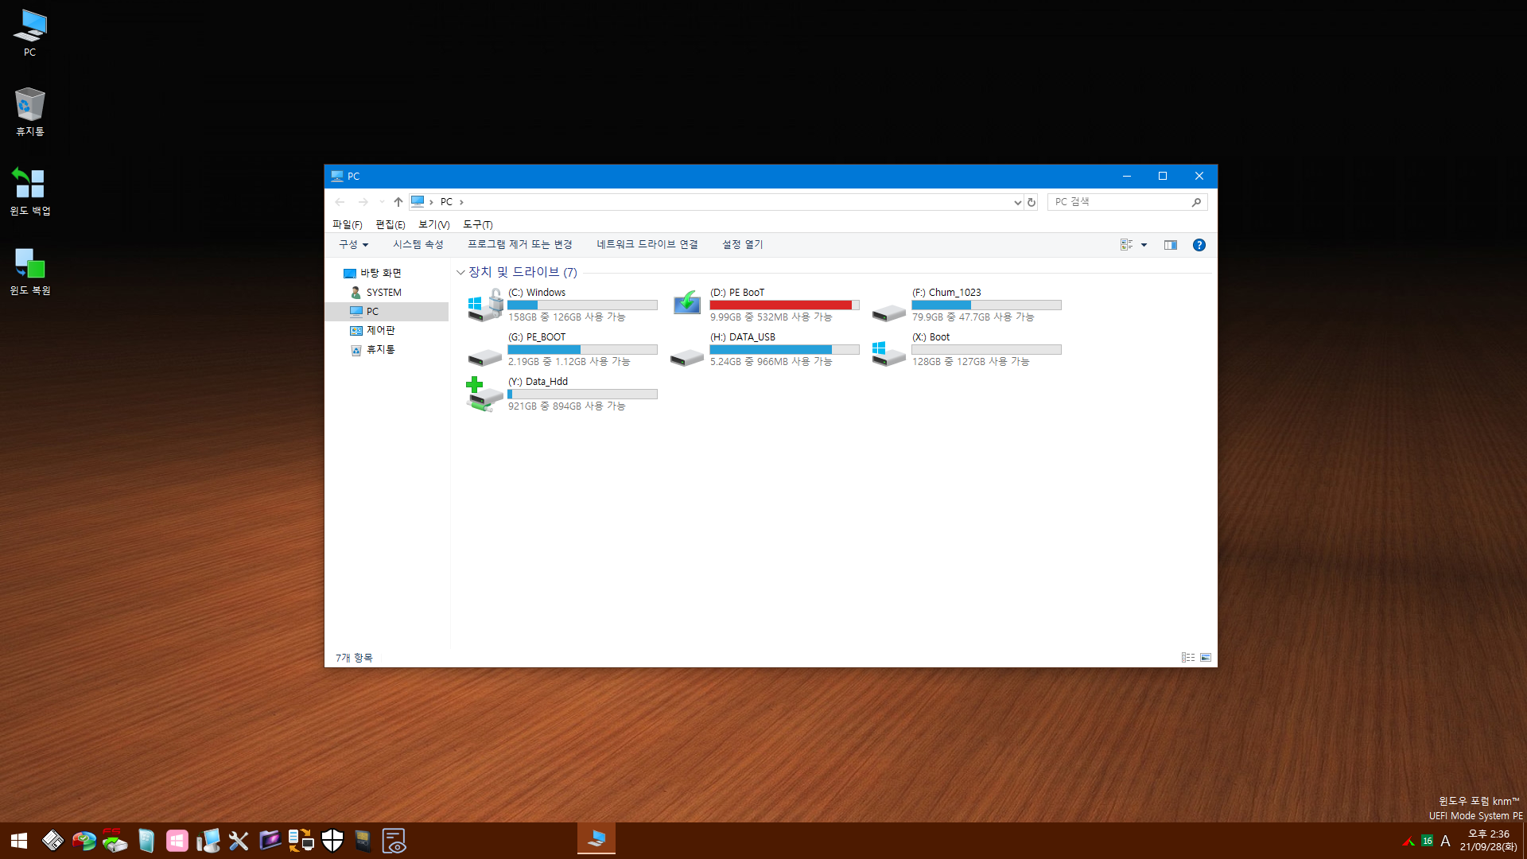Click the forward navigation arrow
This screenshot has height=859, width=1527.
(x=363, y=202)
